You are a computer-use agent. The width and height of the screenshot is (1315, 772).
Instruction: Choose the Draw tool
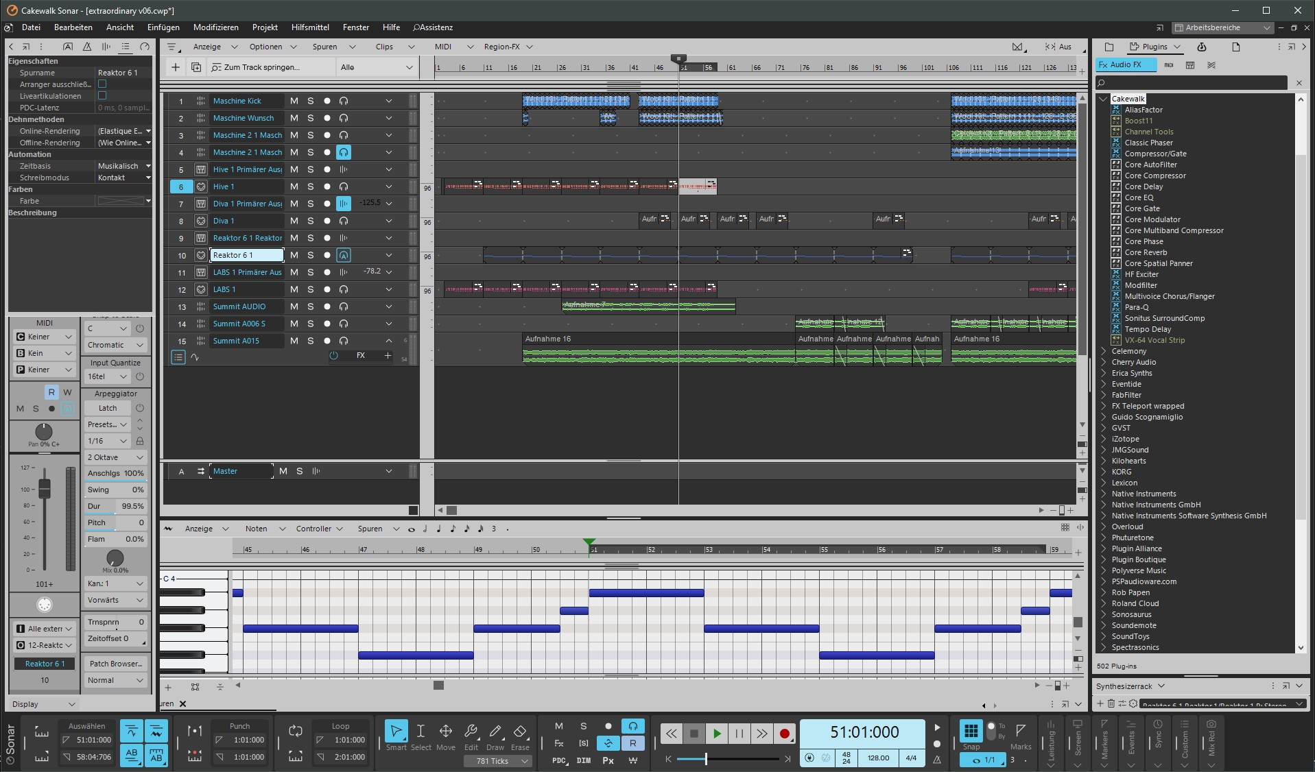495,732
